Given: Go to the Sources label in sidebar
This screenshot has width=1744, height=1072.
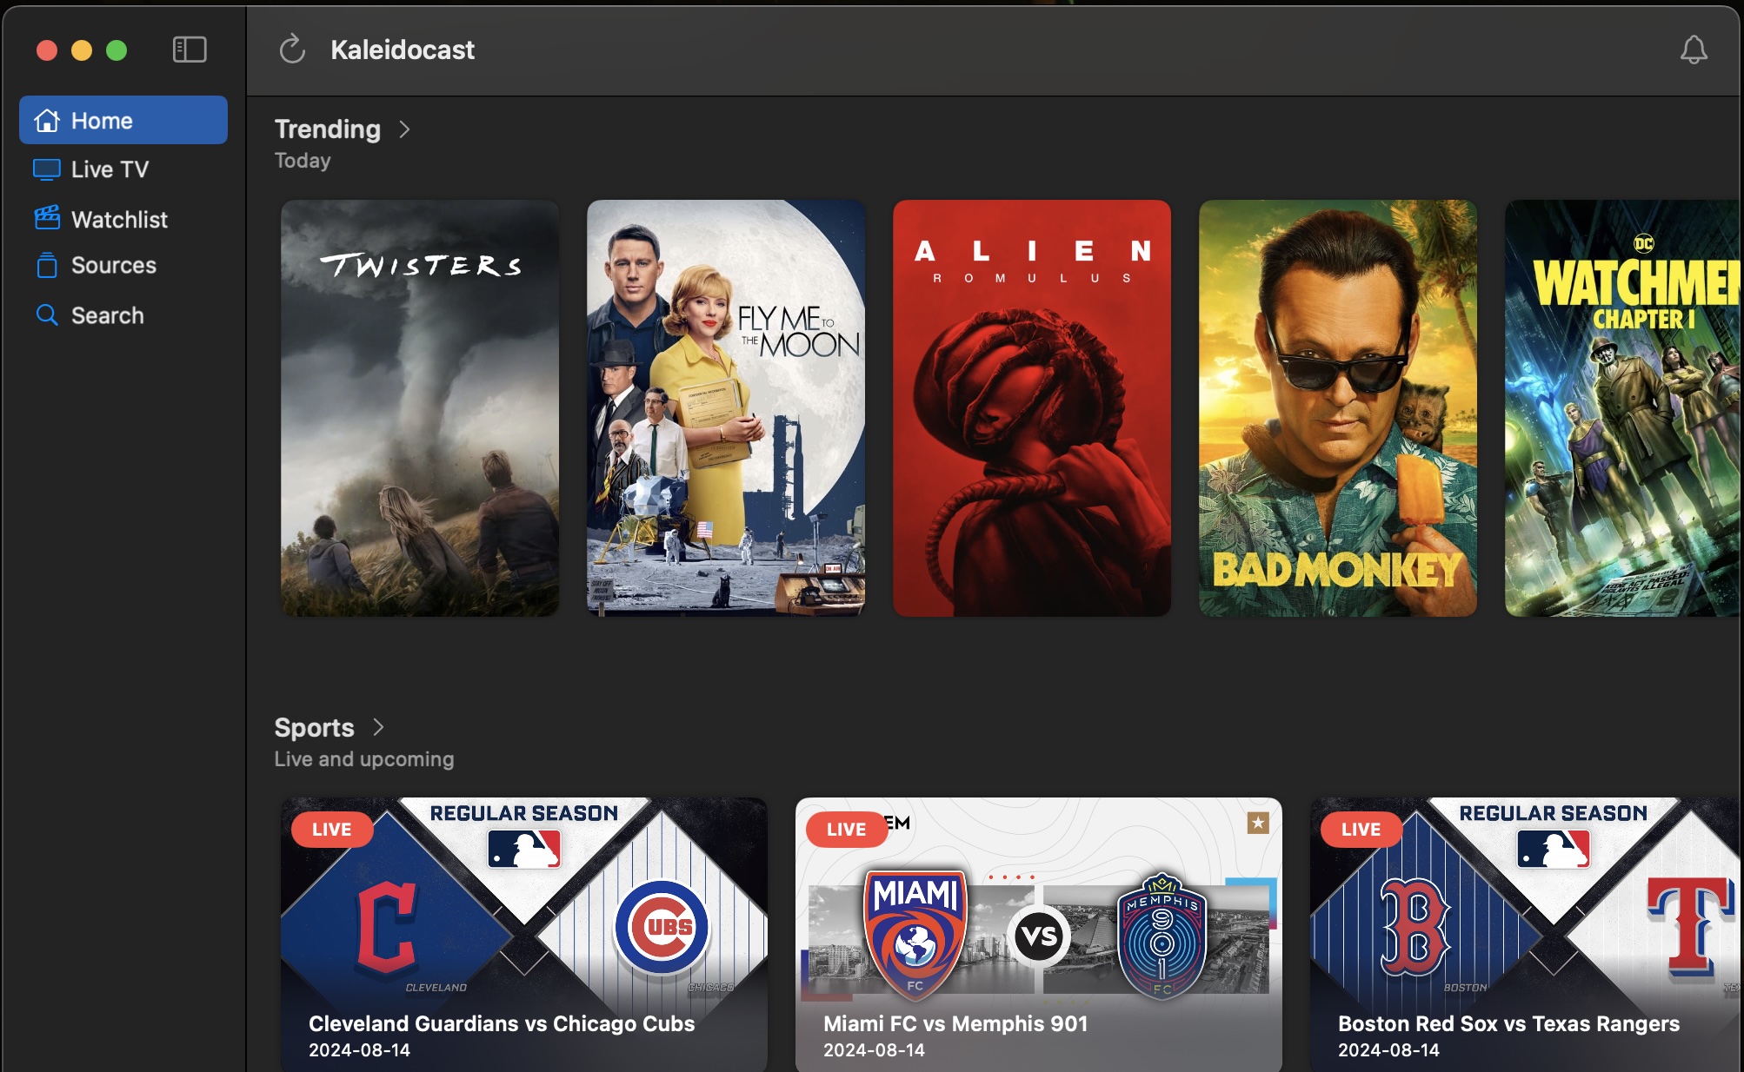Looking at the screenshot, I should click(x=114, y=265).
